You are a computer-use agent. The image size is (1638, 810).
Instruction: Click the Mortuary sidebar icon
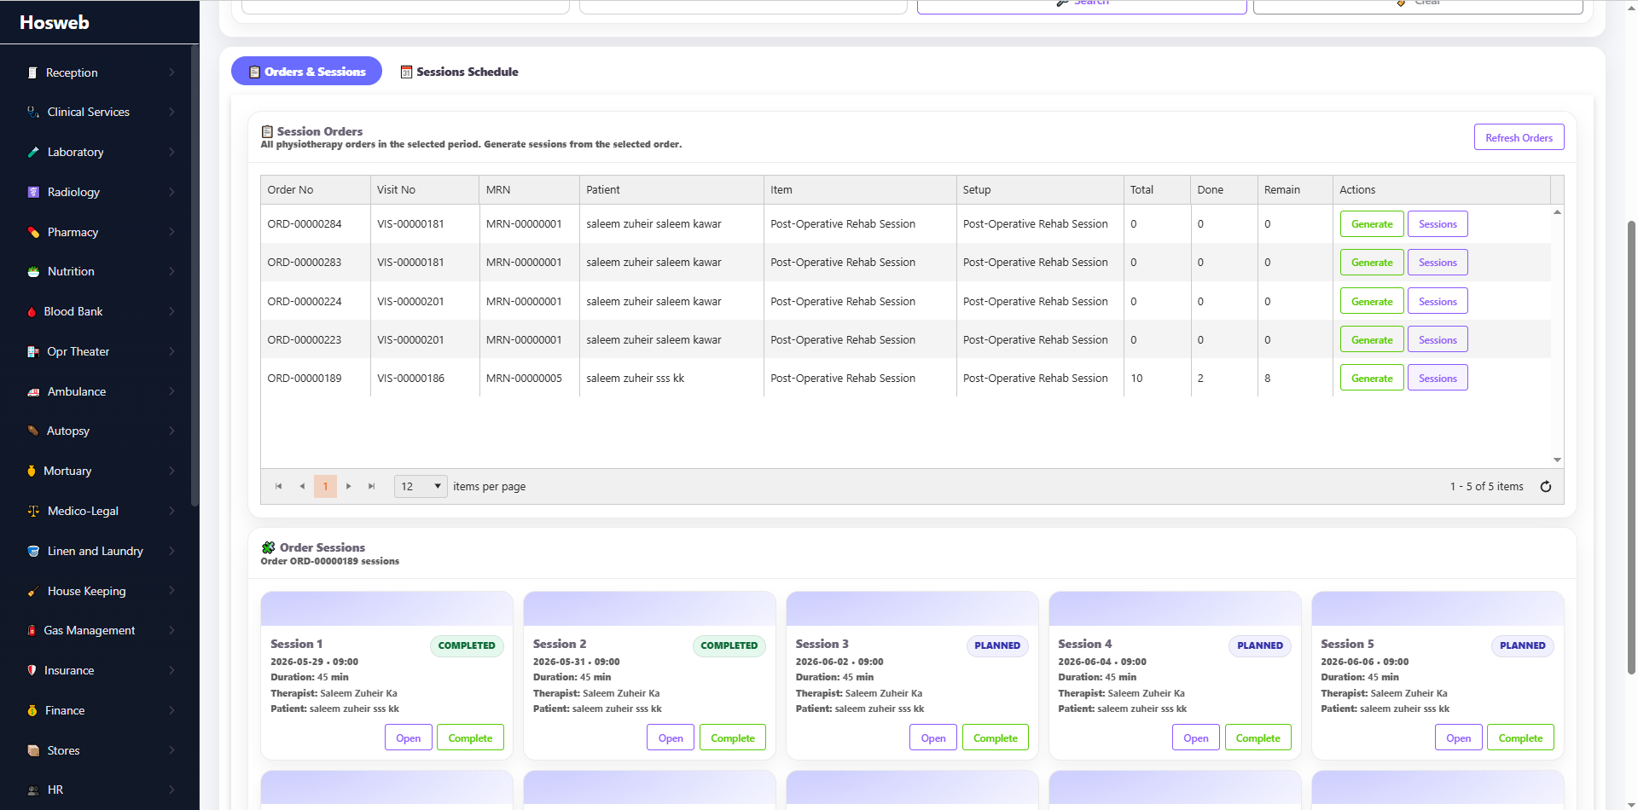pos(32,471)
